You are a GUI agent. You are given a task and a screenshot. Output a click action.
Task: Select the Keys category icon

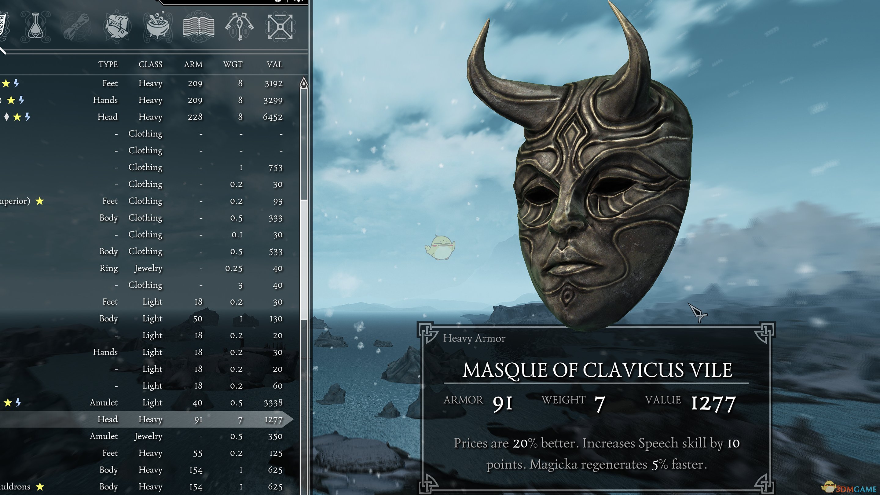coord(239,27)
